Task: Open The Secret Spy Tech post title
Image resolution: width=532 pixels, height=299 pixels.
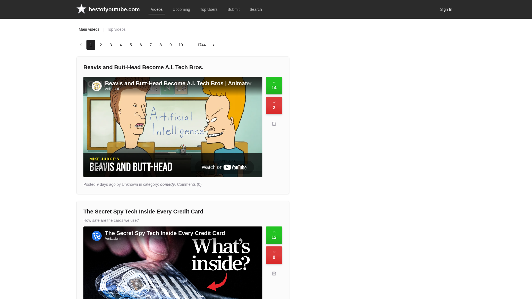Action: pos(144,212)
